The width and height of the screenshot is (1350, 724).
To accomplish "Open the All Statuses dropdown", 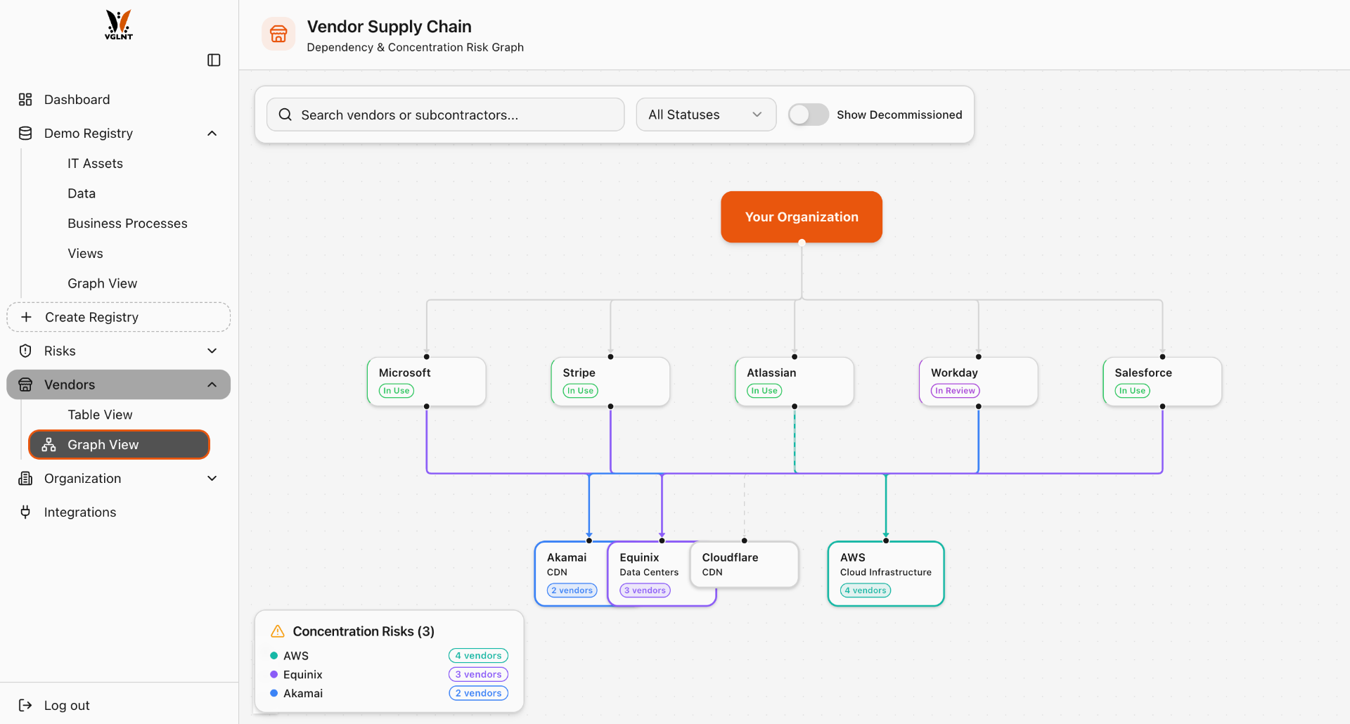I will coord(706,114).
